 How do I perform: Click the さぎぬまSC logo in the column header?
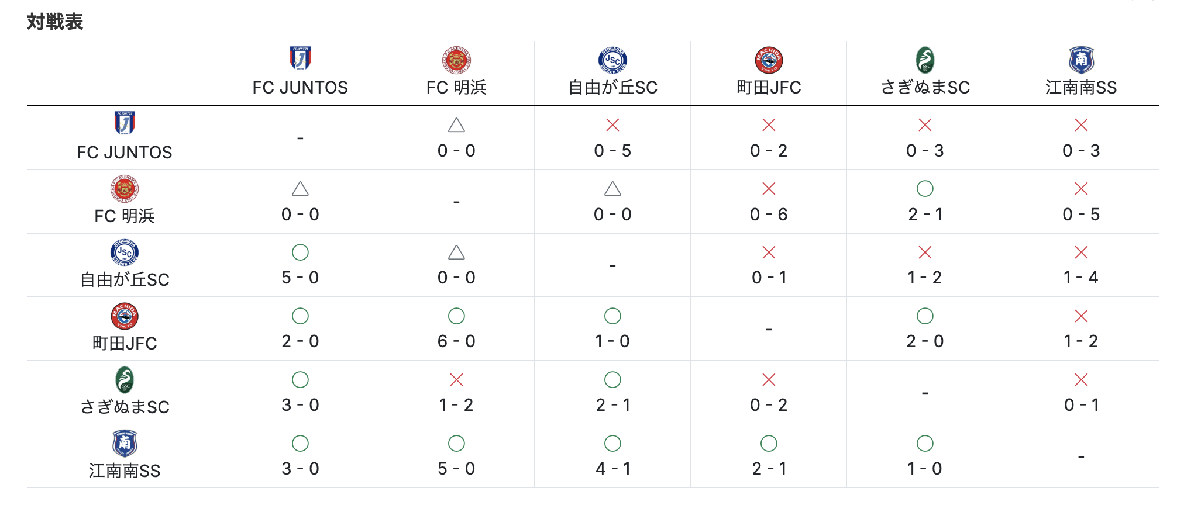tap(925, 60)
